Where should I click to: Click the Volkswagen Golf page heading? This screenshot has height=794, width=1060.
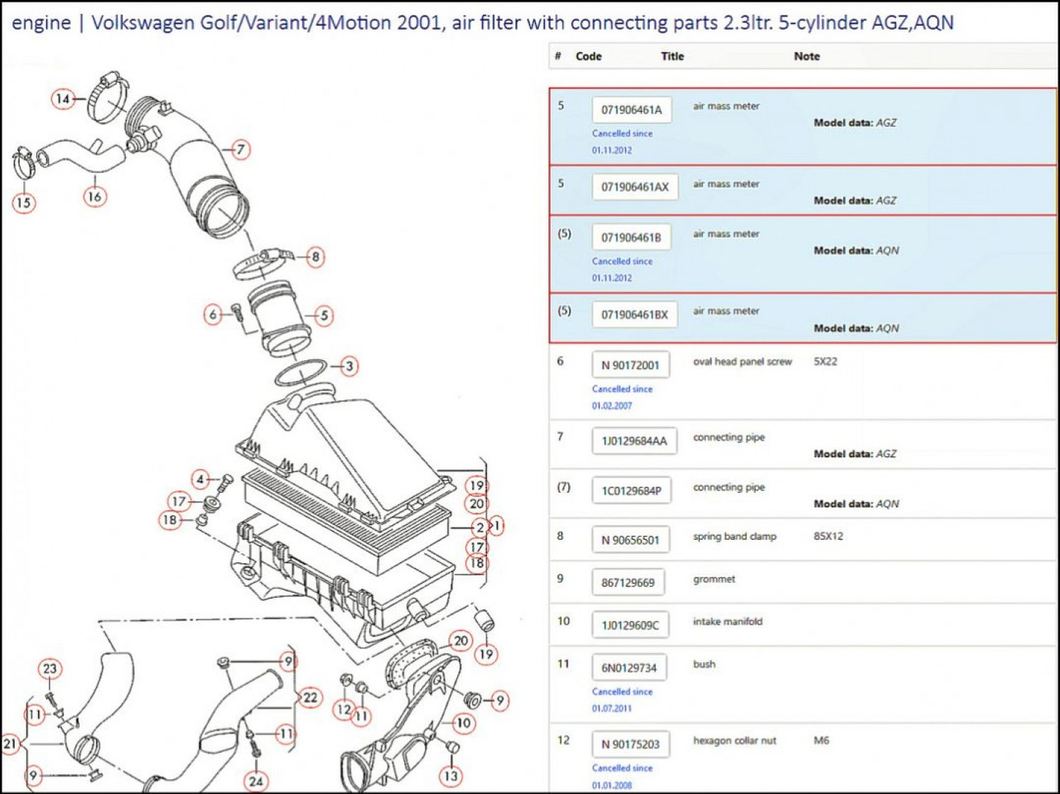click(483, 22)
